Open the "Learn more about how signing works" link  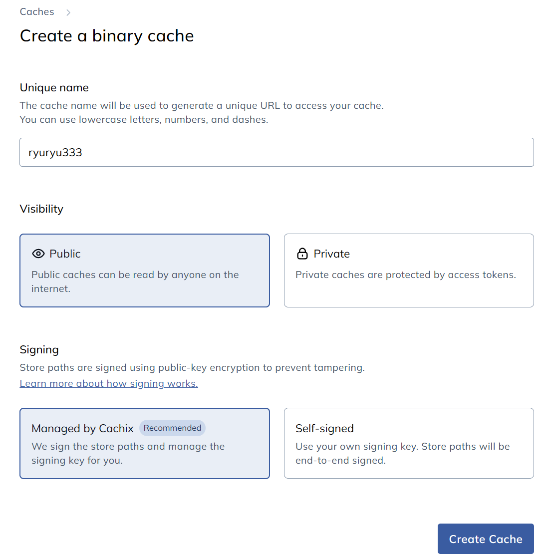click(x=109, y=383)
